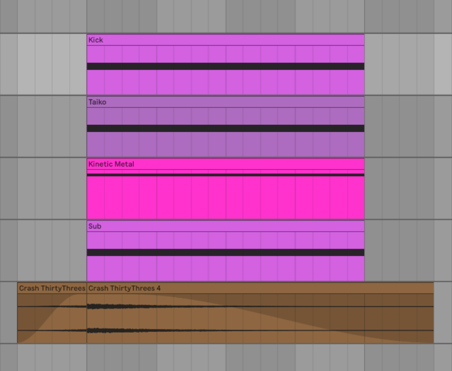This screenshot has width=452, height=371.
Task: Select the Sub clip title bar
Action: [x=225, y=226]
